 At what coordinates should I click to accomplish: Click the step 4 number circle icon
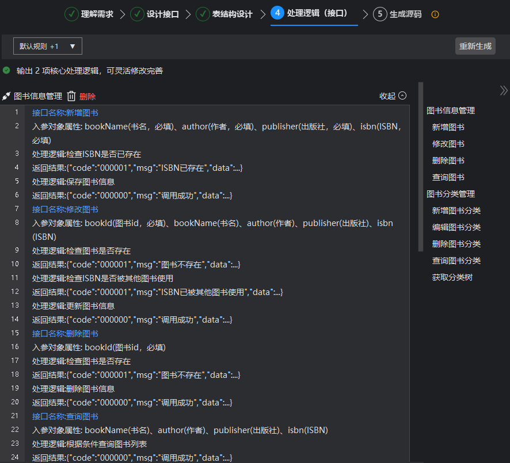277,13
